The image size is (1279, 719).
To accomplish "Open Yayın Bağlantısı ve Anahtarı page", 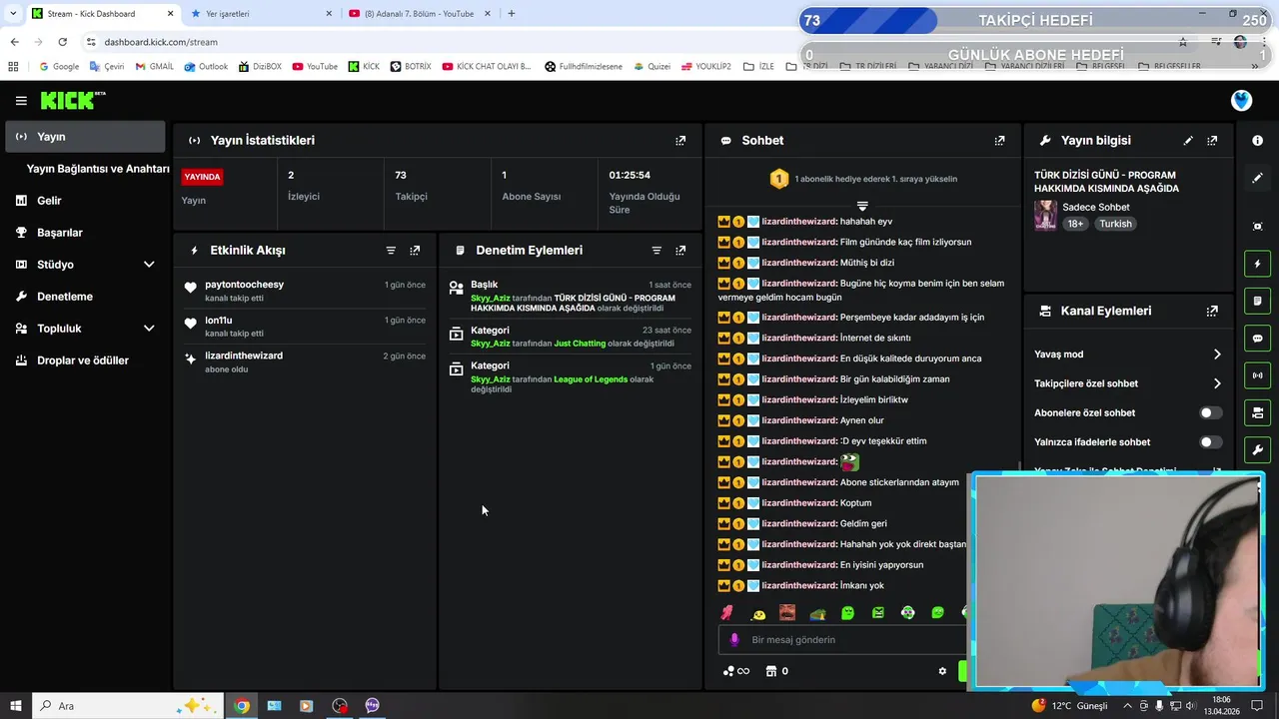I will coord(97,169).
